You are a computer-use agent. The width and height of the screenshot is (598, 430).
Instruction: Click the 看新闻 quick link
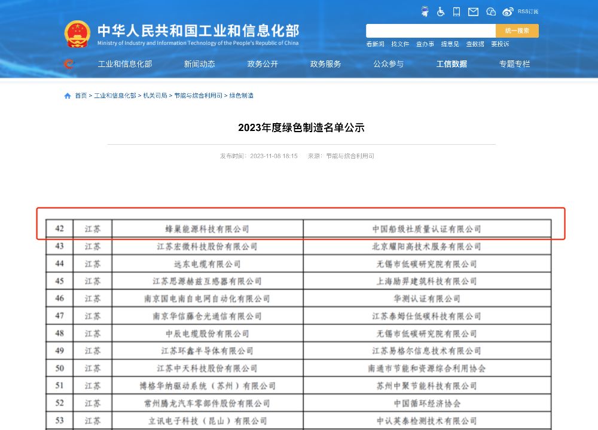point(375,44)
